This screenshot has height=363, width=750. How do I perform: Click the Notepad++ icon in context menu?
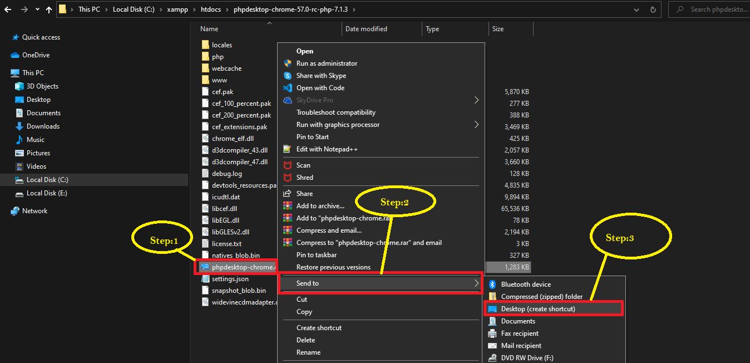click(x=288, y=149)
